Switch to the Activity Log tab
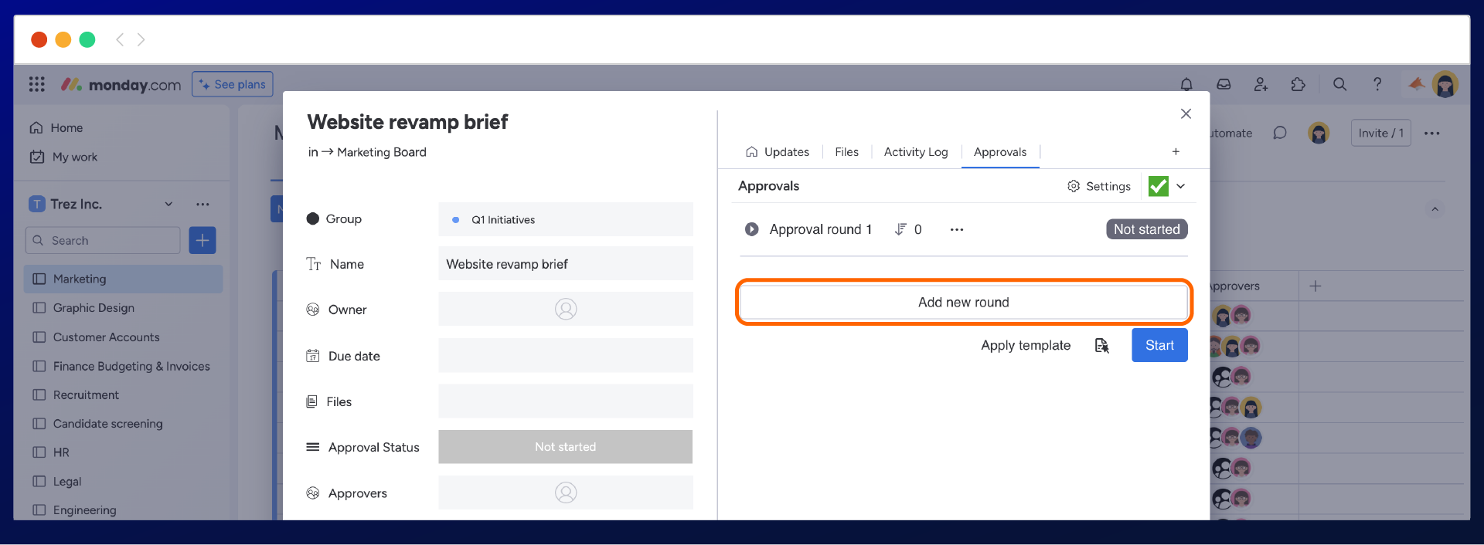The height and width of the screenshot is (545, 1484). tap(916, 152)
